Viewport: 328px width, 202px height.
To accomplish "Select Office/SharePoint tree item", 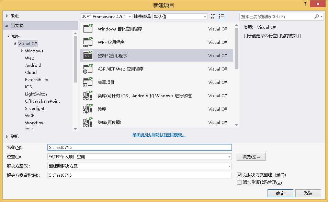I will pyautogui.click(x=43, y=101).
